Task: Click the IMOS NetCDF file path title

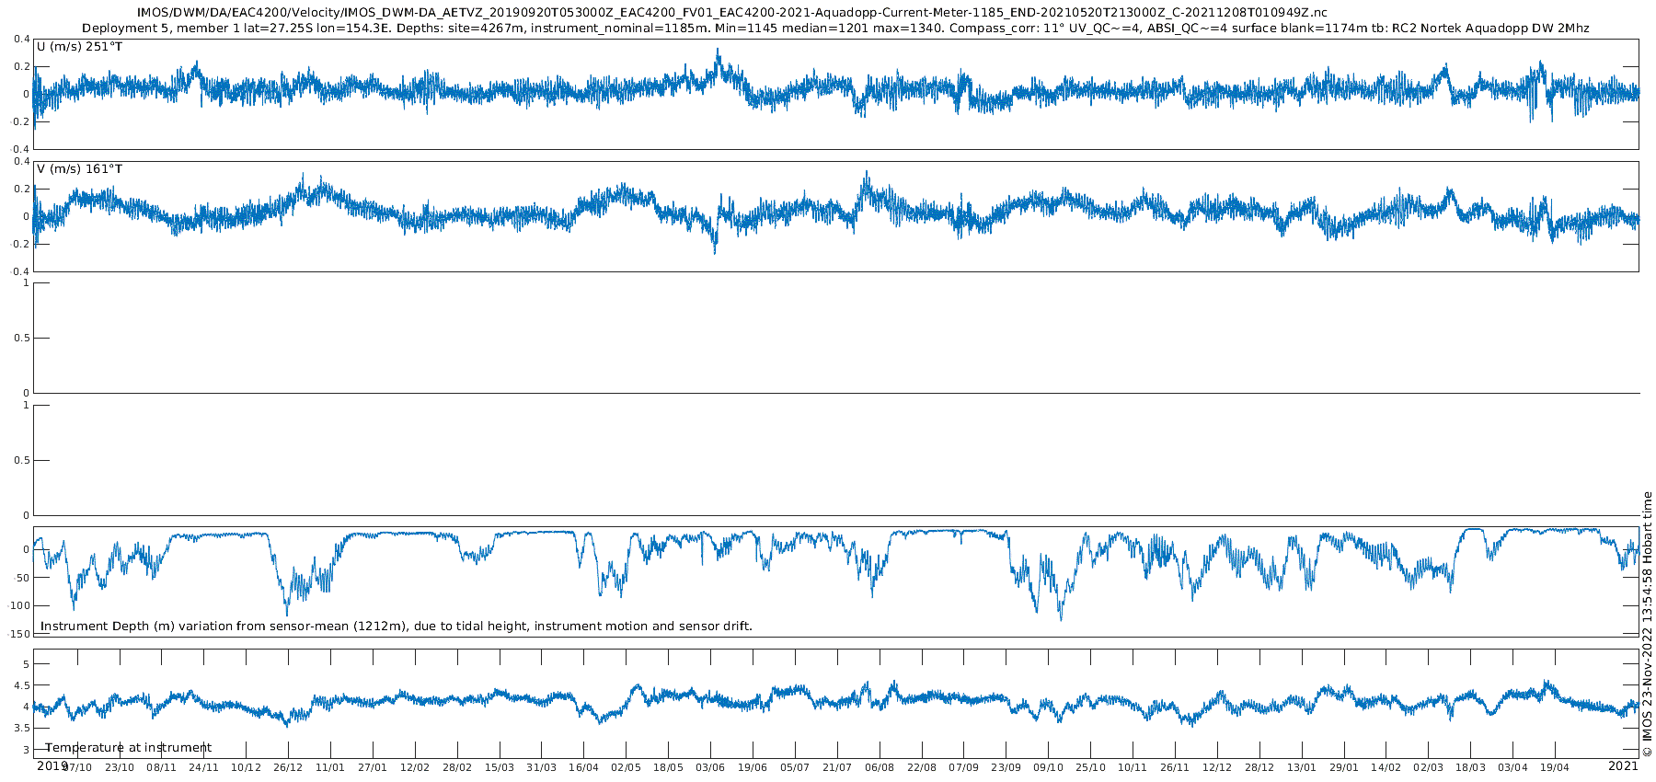Action: click(731, 13)
